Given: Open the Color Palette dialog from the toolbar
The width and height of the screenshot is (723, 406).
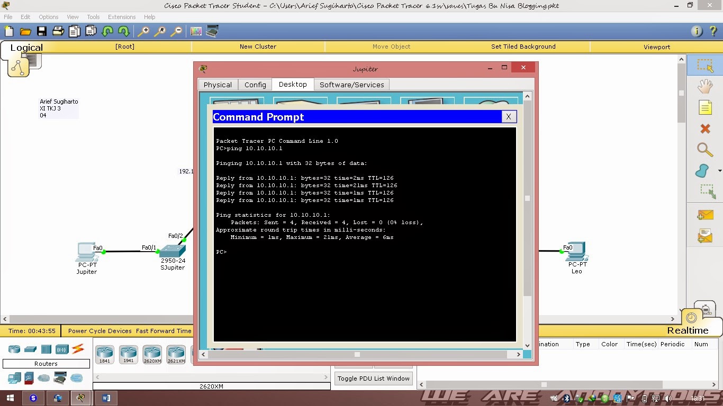Looking at the screenshot, I should [x=195, y=31].
